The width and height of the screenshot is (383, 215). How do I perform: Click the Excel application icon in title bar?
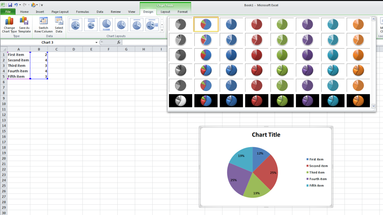pyautogui.click(x=3, y=5)
